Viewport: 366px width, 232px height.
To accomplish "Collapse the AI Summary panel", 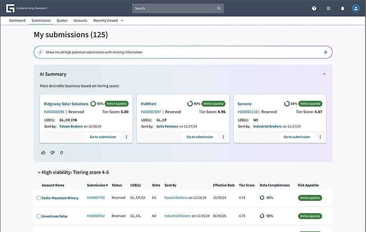I will pos(324,74).
